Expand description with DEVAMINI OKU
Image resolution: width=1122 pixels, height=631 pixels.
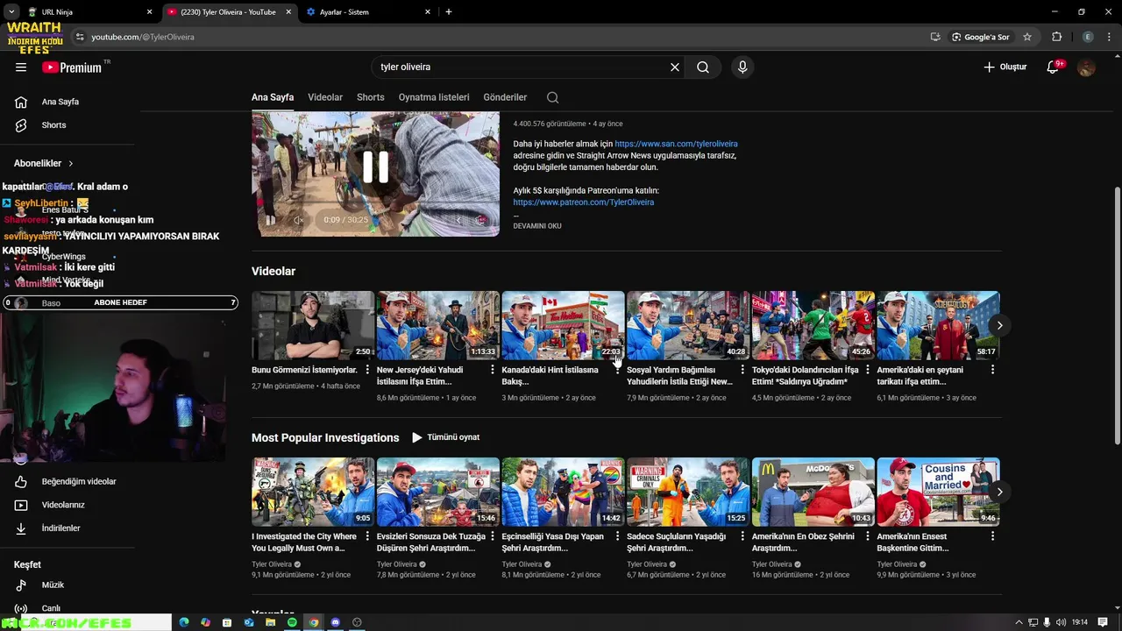[x=537, y=226]
